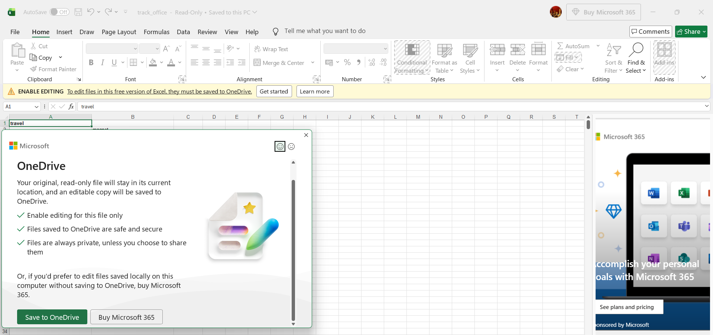Click the Comma Style icon
713x335 pixels.
pos(359,62)
